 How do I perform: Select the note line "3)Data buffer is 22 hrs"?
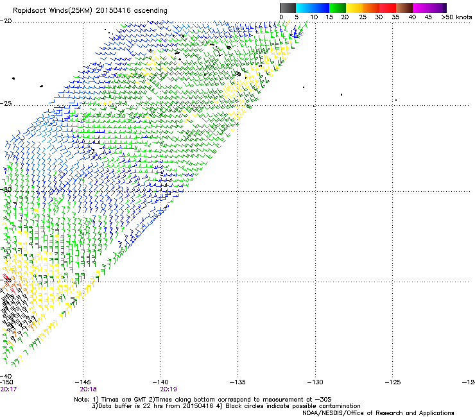226,406
